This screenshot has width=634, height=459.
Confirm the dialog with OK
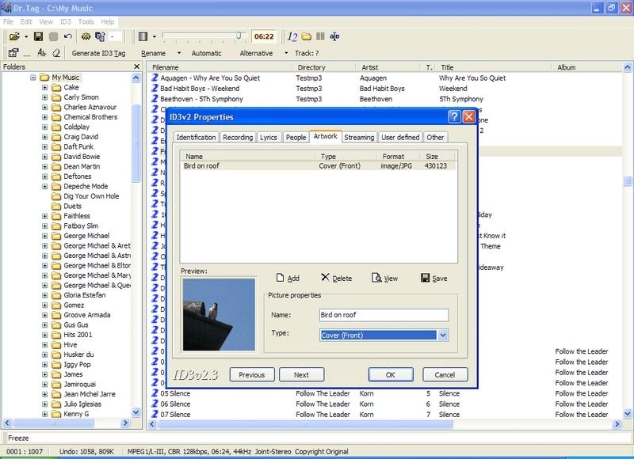(391, 374)
